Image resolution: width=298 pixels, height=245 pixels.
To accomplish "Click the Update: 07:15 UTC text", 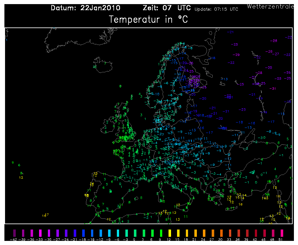I will 216,9.
